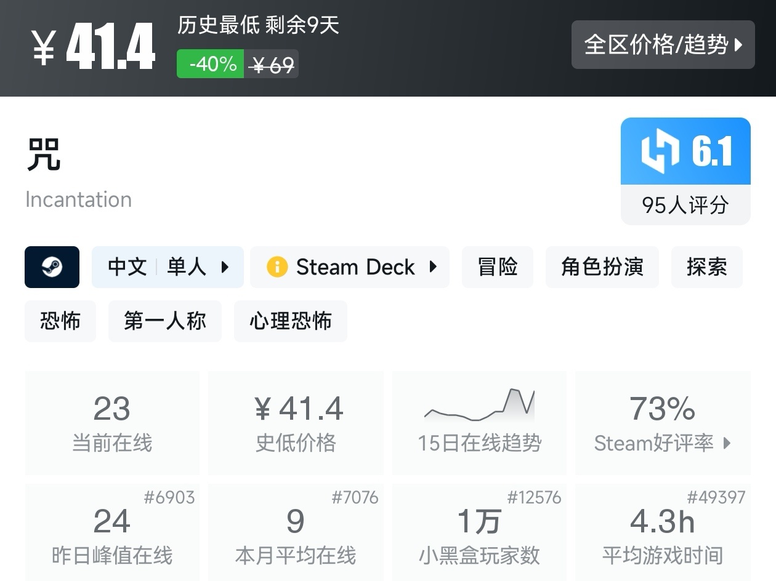This screenshot has height=581, width=776.
Task: Open 全区价格/趋势 price comparison
Action: point(663,44)
